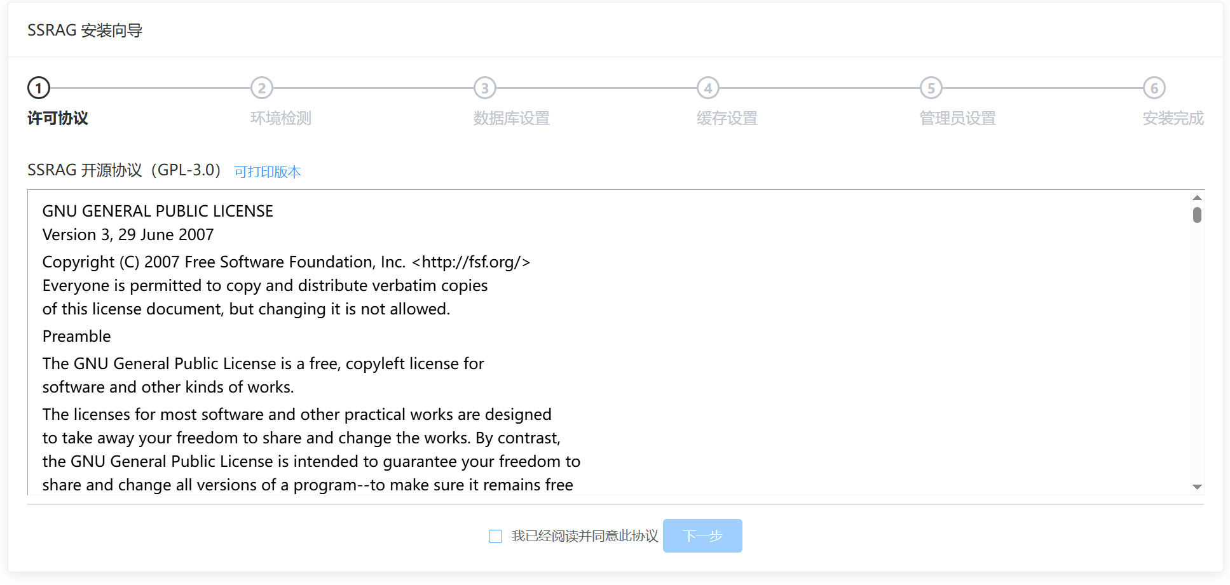Click step 5 circle icon
1230x585 pixels.
click(x=931, y=88)
